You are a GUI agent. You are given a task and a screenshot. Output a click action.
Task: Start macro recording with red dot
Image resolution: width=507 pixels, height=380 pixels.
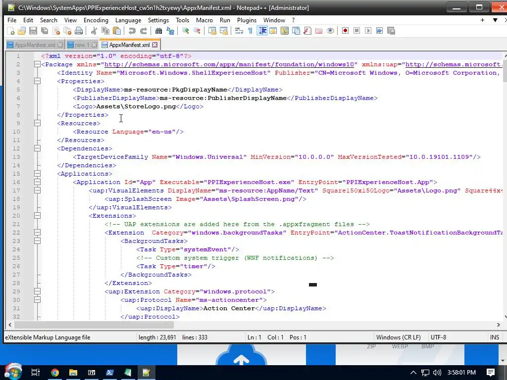[x=345, y=31]
